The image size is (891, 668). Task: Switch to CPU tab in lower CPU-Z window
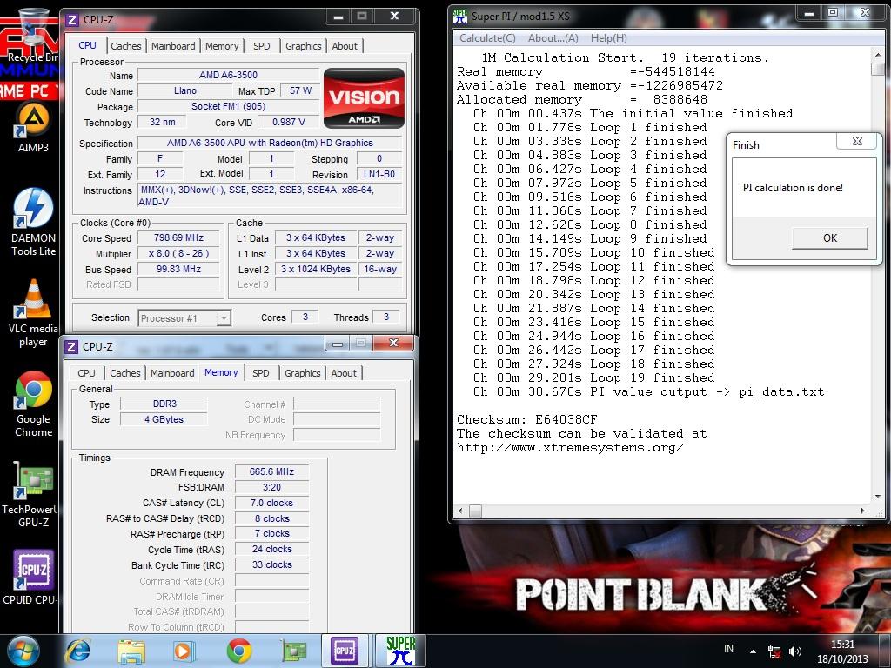[86, 373]
